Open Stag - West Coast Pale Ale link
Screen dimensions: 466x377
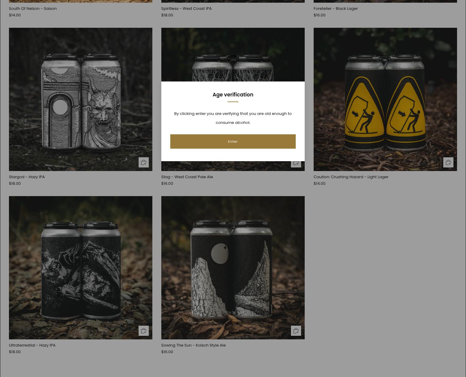(187, 177)
